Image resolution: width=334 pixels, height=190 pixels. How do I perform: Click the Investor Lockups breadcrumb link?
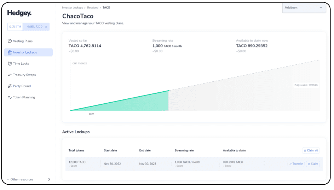pyautogui.click(x=73, y=8)
